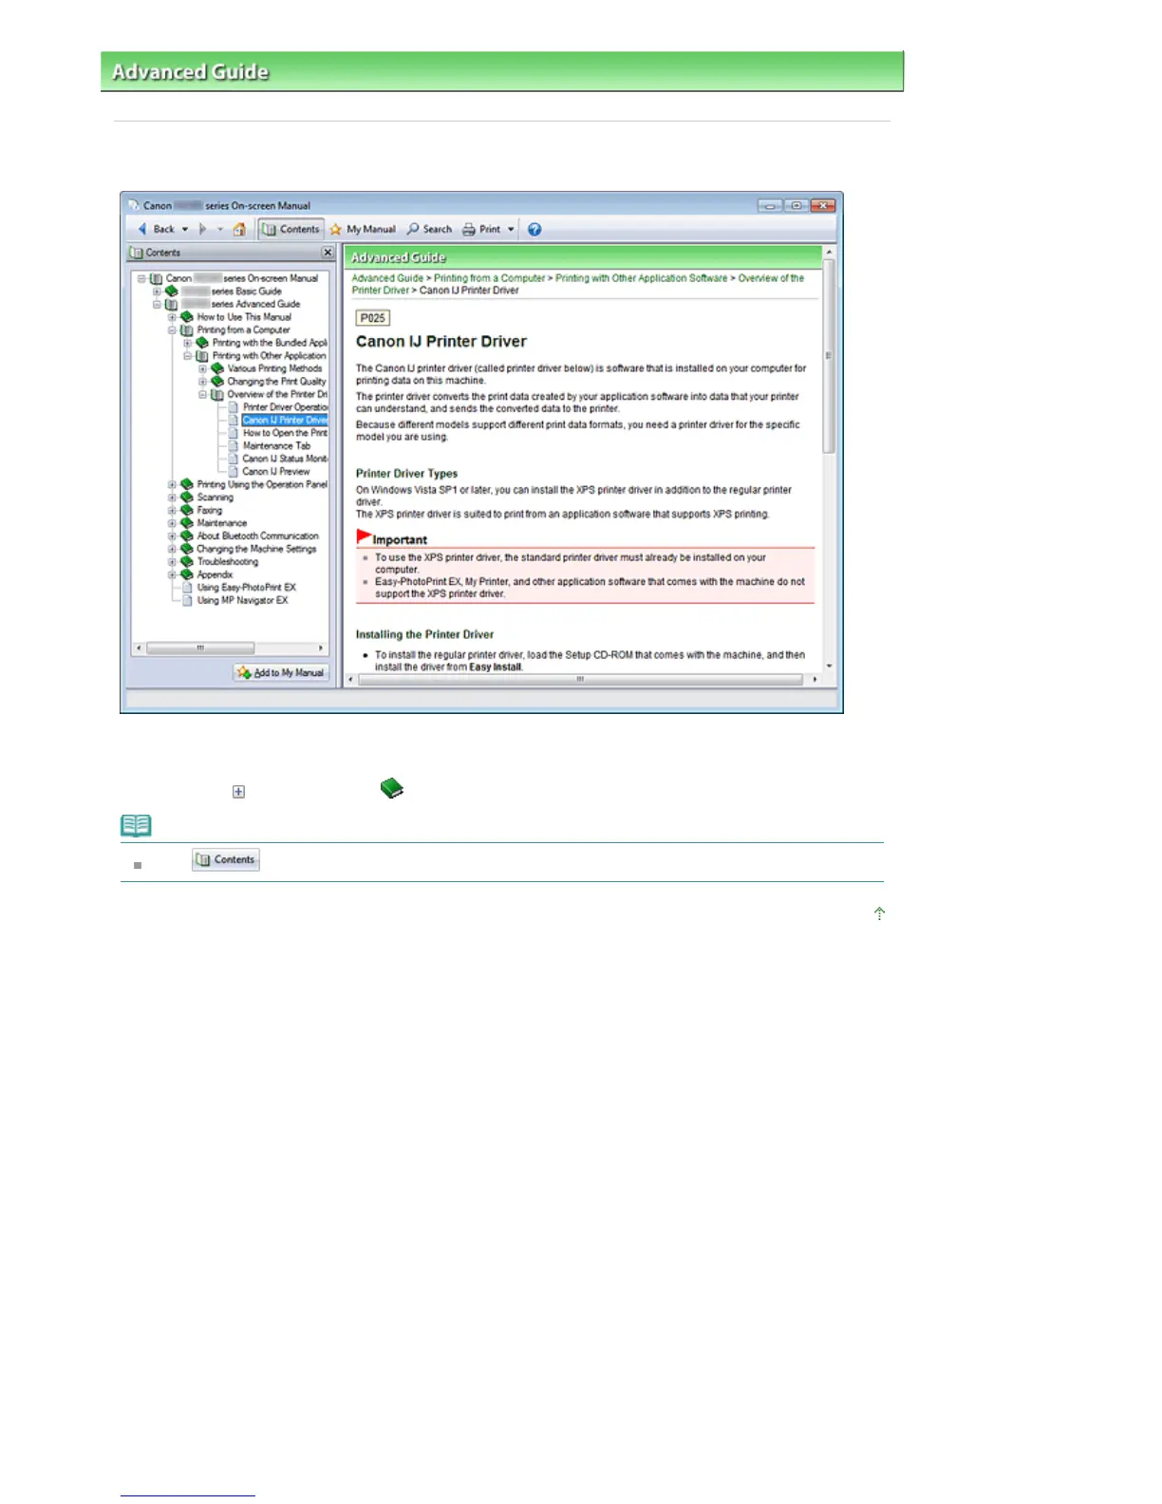Expand How to Use This Manual node
This screenshot has width=1162, height=1504.
pos(172,317)
